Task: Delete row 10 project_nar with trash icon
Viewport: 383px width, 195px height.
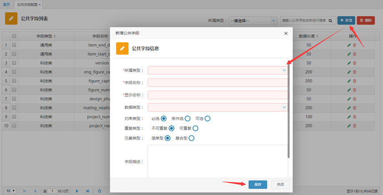Action: (x=355, y=126)
